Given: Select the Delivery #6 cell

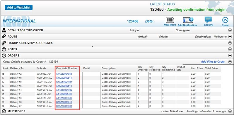Looking at the screenshot, I should (x=16, y=78).
